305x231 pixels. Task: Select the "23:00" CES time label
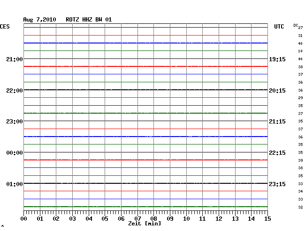15,122
